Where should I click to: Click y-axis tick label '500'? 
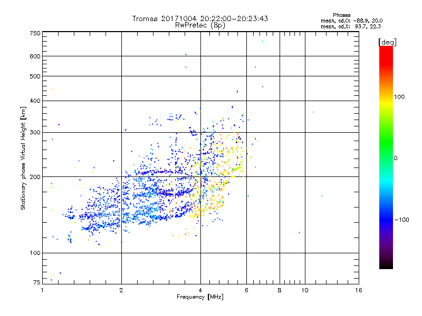(35, 76)
